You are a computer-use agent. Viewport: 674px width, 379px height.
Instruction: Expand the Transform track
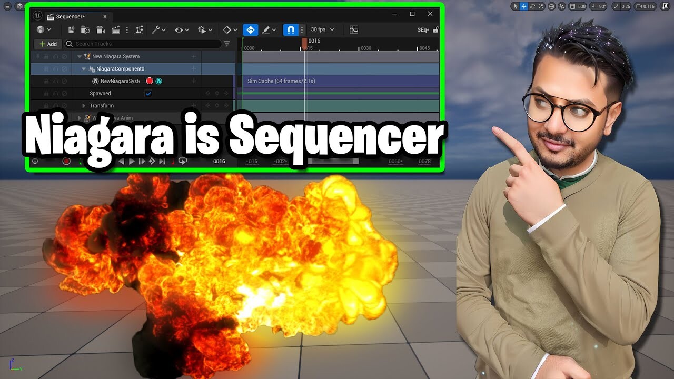pos(84,105)
